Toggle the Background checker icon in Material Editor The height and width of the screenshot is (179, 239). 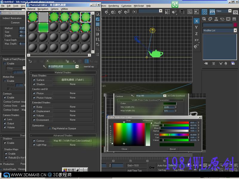point(98,24)
